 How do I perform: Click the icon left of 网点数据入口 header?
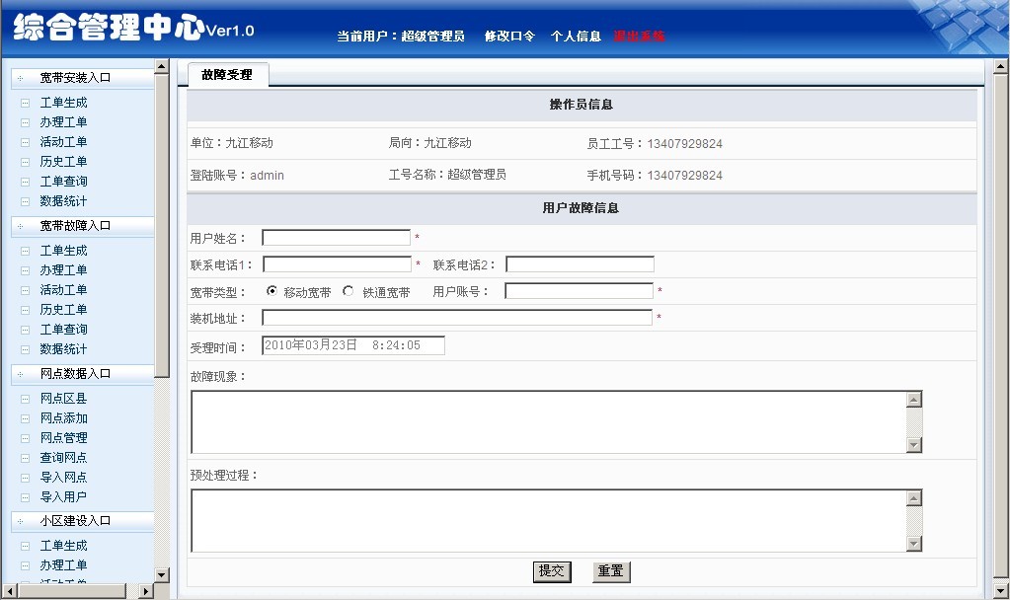click(x=20, y=375)
